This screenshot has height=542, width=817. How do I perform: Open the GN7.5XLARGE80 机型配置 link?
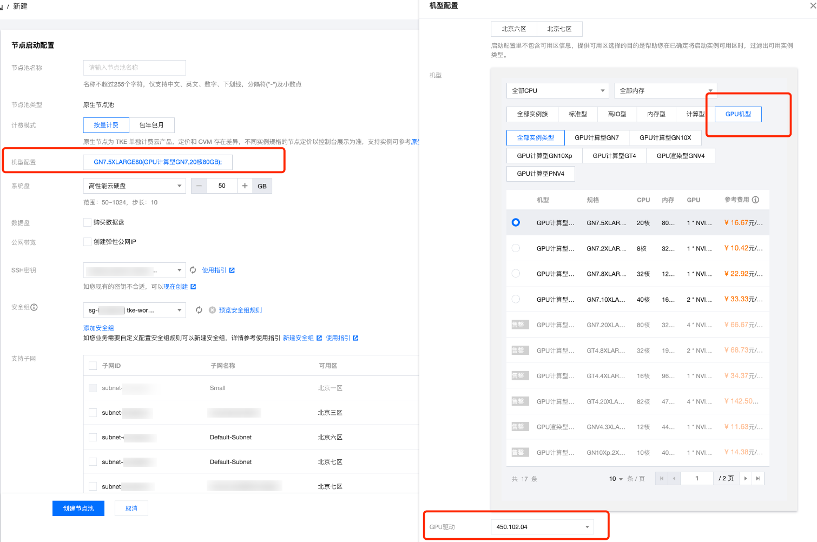coord(158,162)
